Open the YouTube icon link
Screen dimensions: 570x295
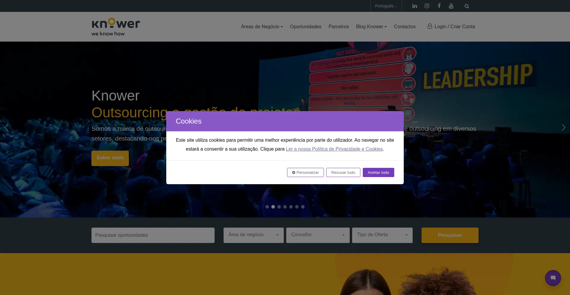click(451, 6)
